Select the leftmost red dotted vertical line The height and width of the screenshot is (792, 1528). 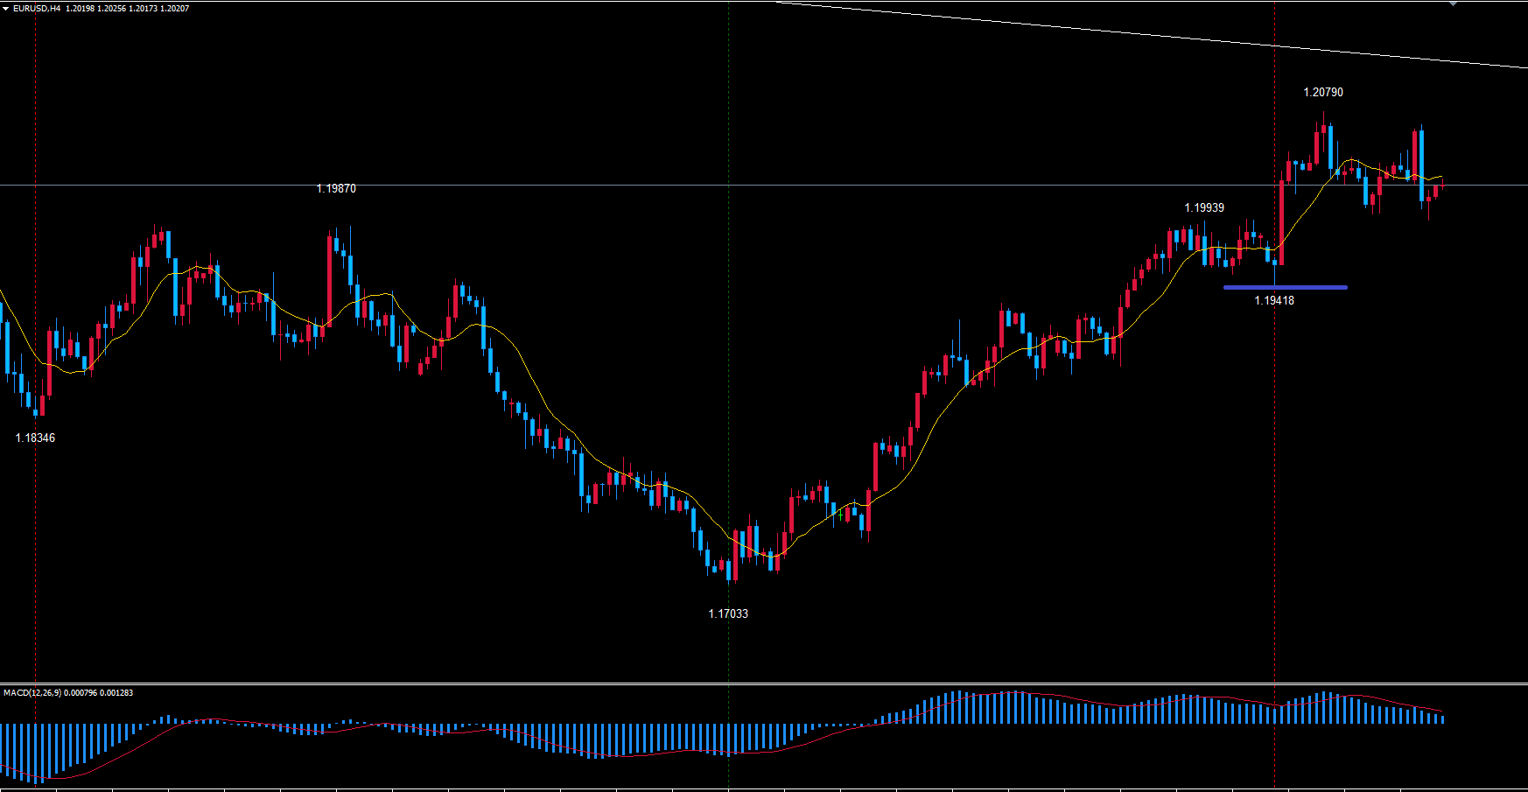[36, 263]
